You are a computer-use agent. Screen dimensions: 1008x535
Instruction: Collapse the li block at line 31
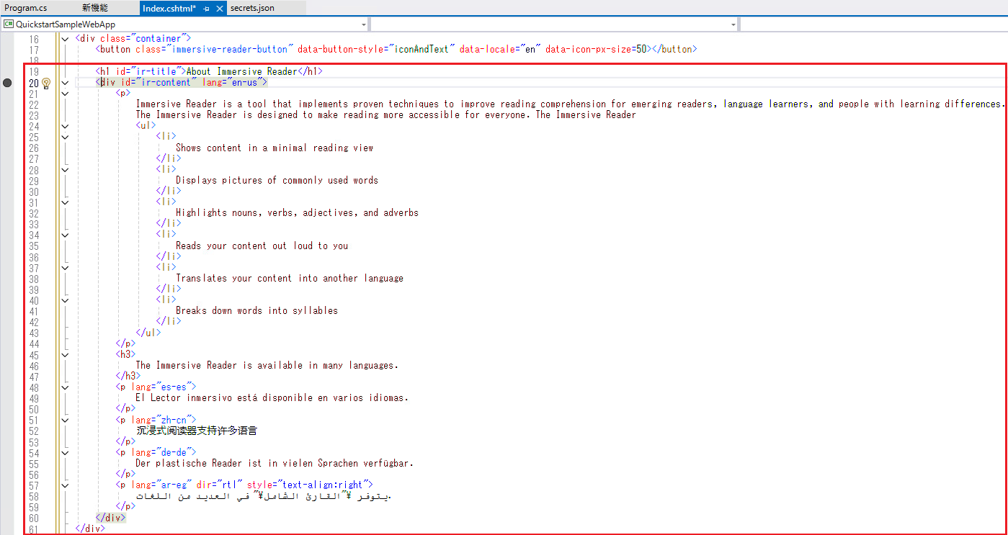tap(66, 202)
